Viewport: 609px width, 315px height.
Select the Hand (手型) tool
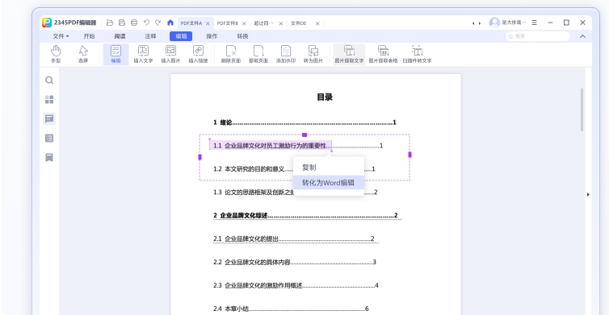56,54
